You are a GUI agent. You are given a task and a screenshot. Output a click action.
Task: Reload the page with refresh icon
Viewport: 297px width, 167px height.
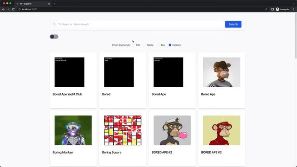coord(13,9)
